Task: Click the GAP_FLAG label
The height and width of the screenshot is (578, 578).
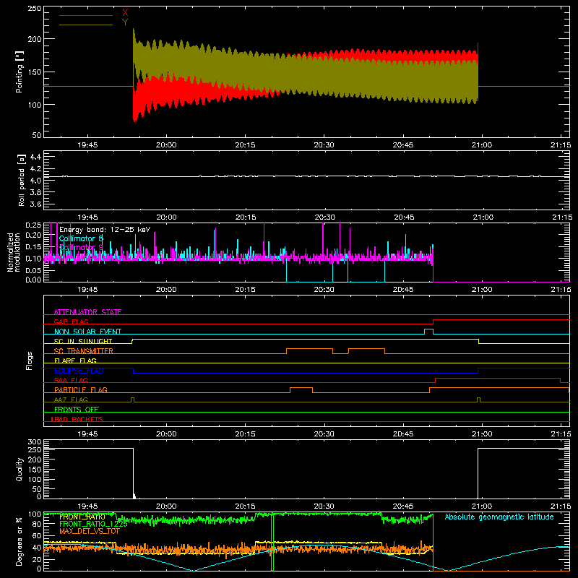Action: pyautogui.click(x=71, y=322)
